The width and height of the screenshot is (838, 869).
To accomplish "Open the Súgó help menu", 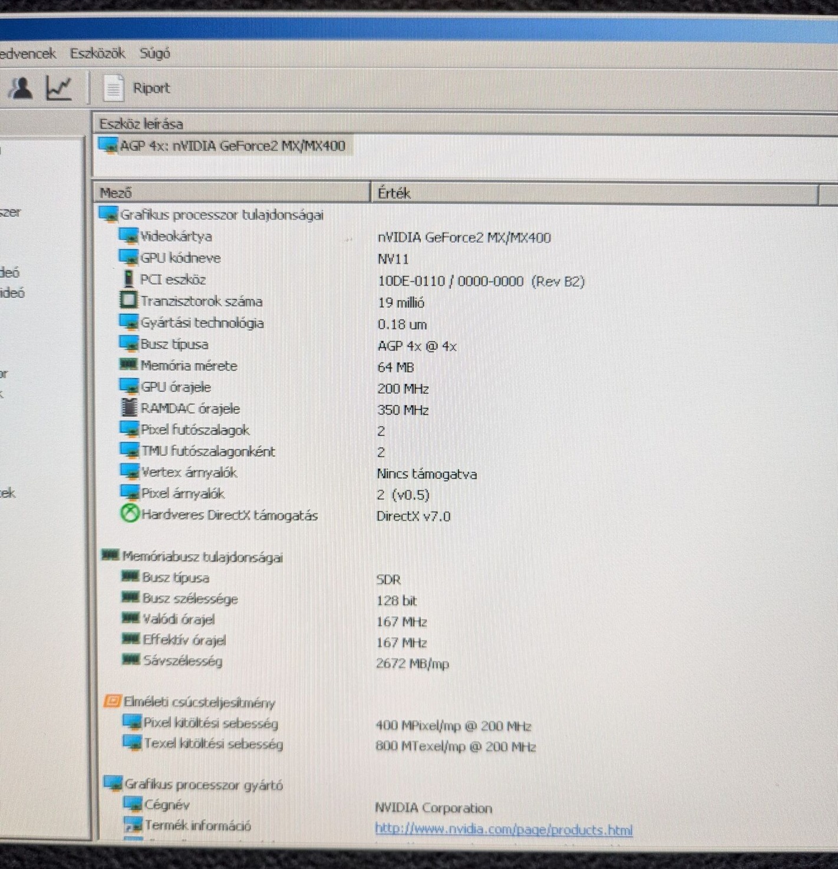I will click(154, 53).
